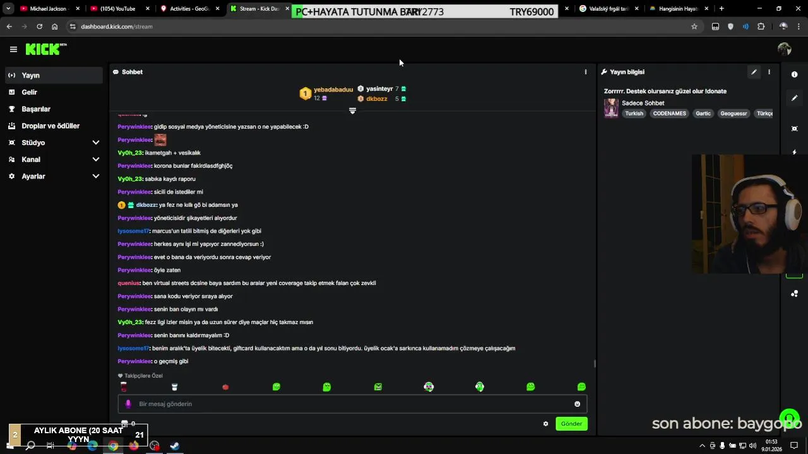
Task: Click username yebadabaduu in leaderboard
Action: [333, 90]
